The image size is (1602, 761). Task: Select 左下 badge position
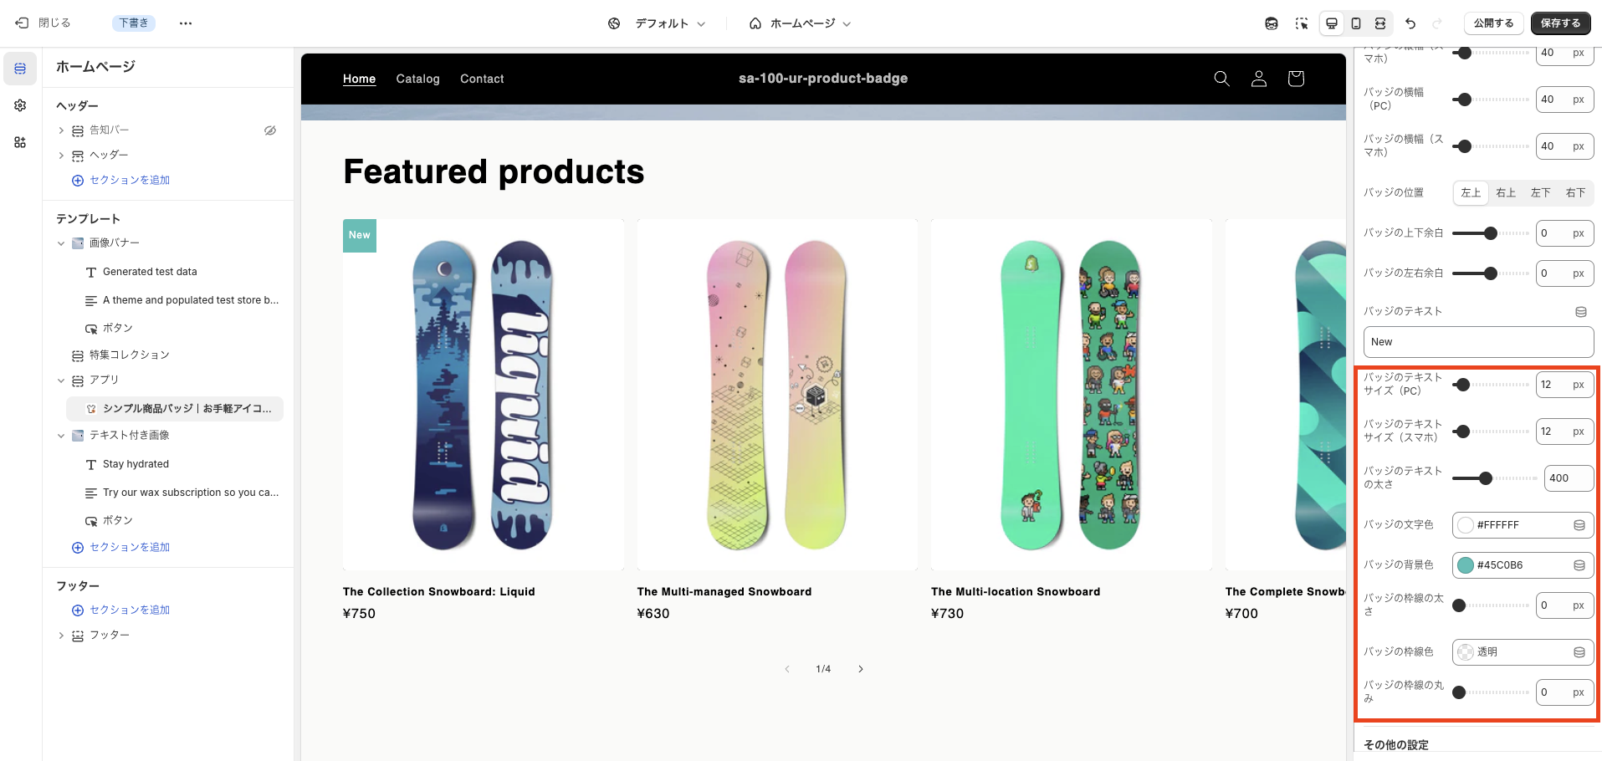pos(1540,193)
